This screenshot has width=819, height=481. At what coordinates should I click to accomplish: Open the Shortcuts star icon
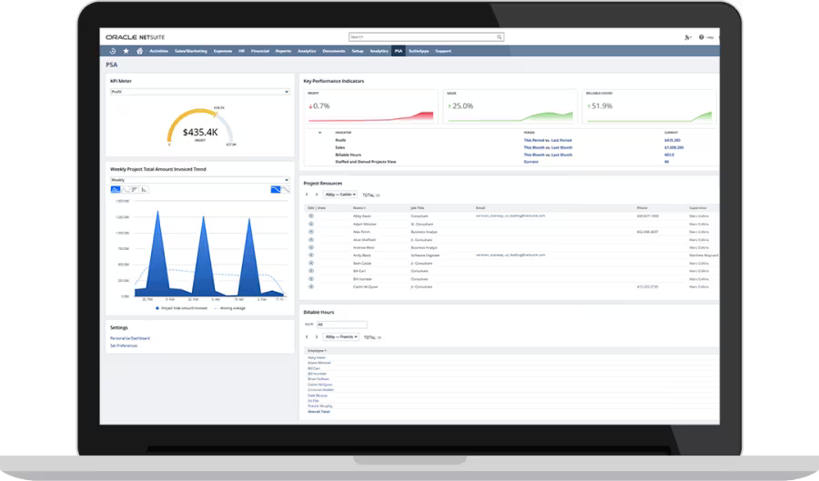[x=126, y=51]
